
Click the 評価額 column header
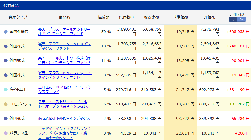tap(209, 17)
